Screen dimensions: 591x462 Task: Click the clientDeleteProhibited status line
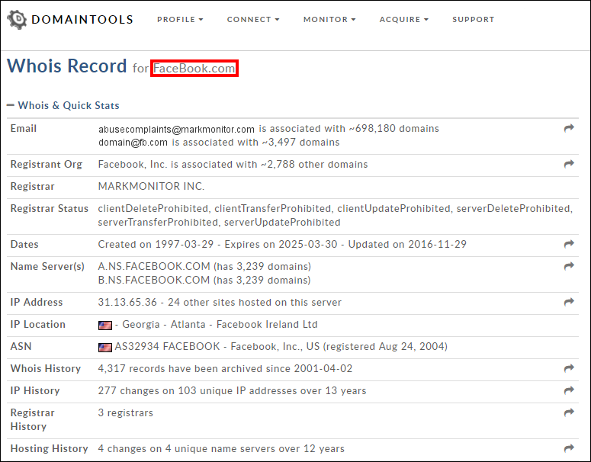[x=336, y=208]
